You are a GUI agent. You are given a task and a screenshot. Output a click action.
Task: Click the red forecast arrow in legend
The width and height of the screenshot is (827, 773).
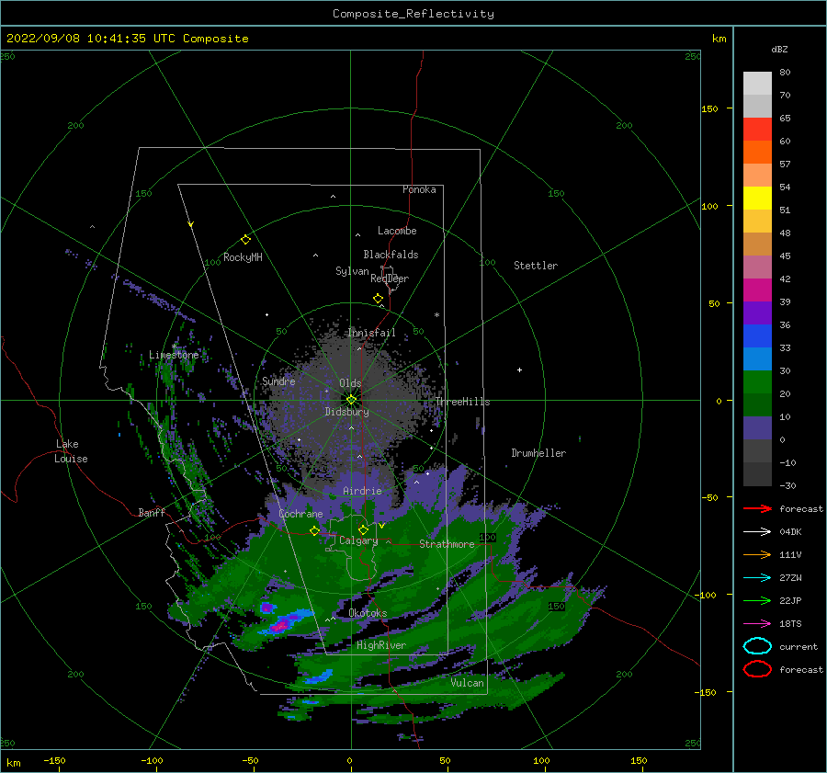pyautogui.click(x=757, y=508)
